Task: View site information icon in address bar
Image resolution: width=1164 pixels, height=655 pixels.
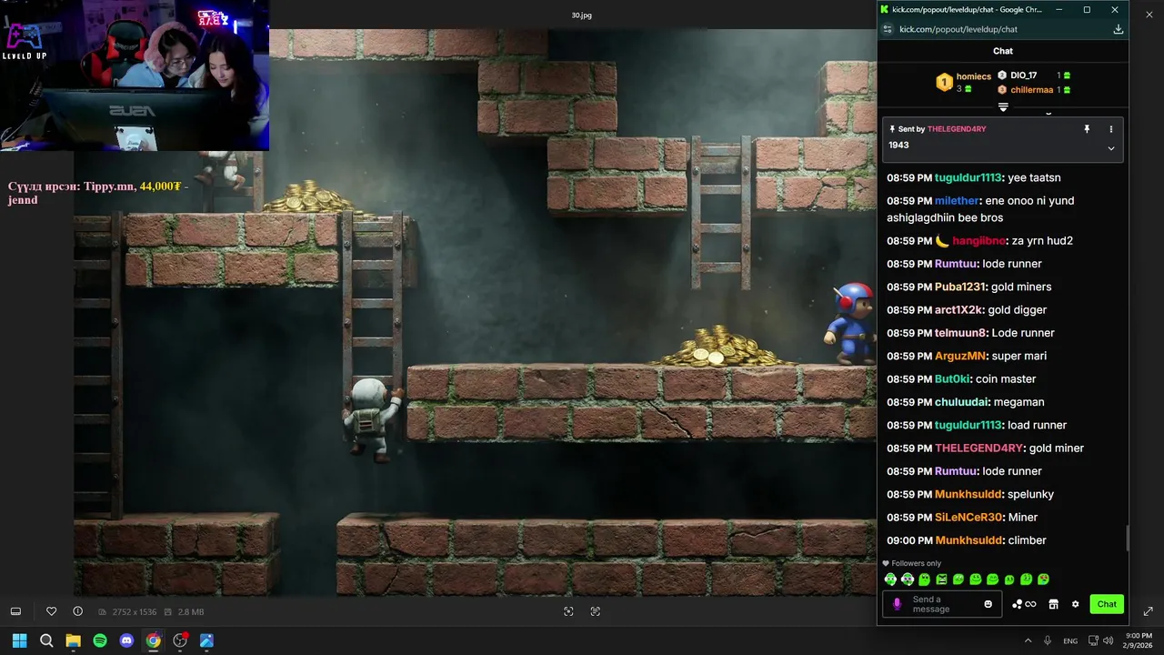Action: [888, 29]
